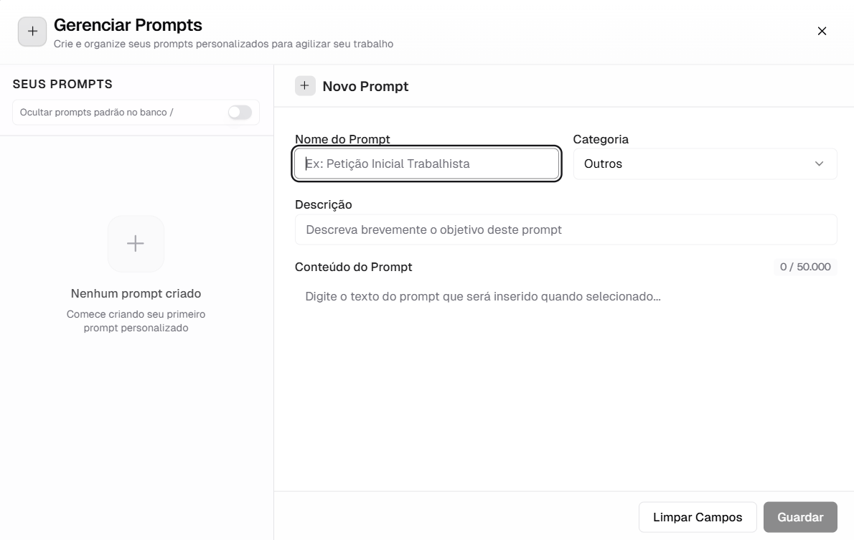Click the Gerenciar Prompts dialog title

[128, 25]
